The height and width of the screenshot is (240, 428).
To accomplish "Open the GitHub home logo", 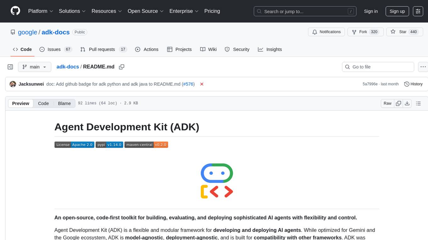I will tap(15, 11).
